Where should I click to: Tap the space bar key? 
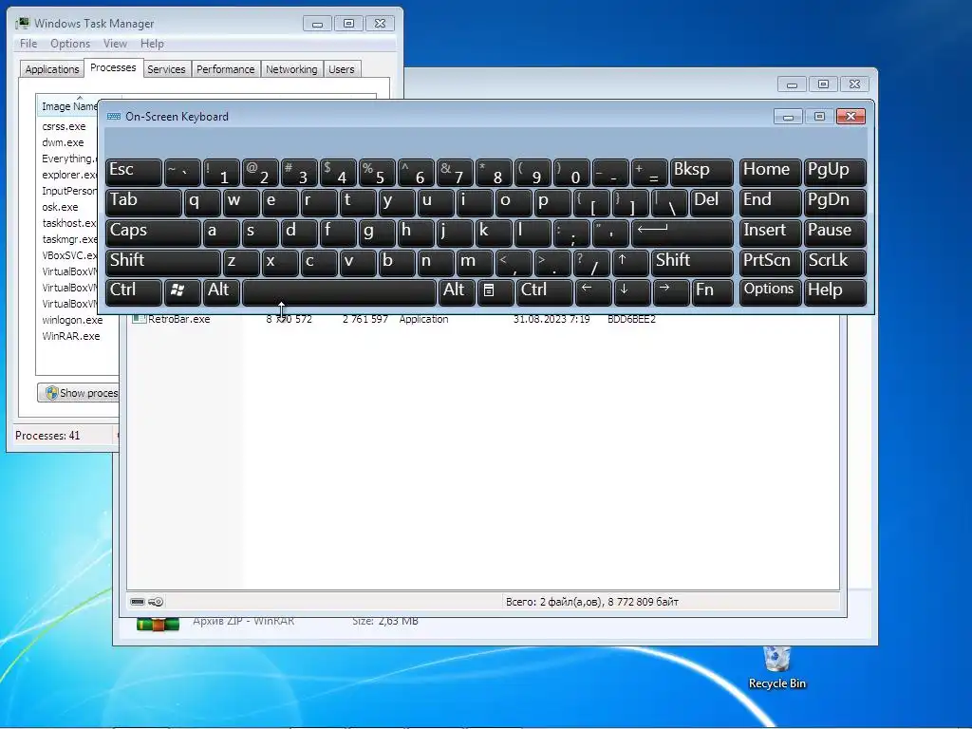339,292
